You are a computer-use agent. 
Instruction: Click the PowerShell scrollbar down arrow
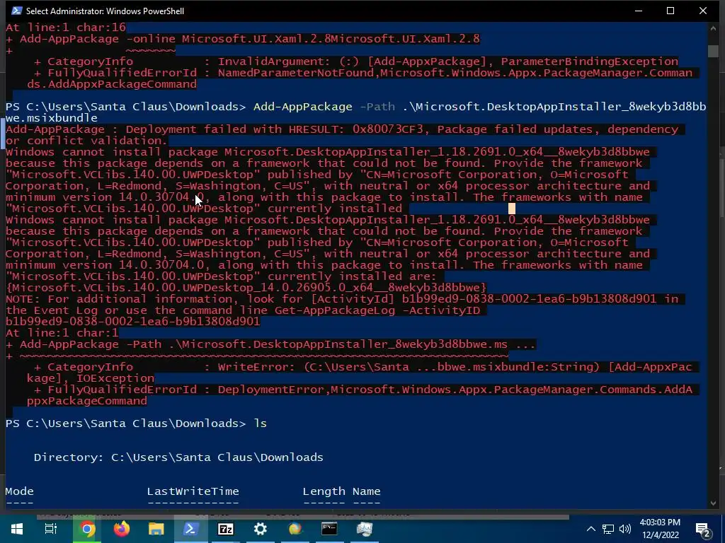click(713, 503)
